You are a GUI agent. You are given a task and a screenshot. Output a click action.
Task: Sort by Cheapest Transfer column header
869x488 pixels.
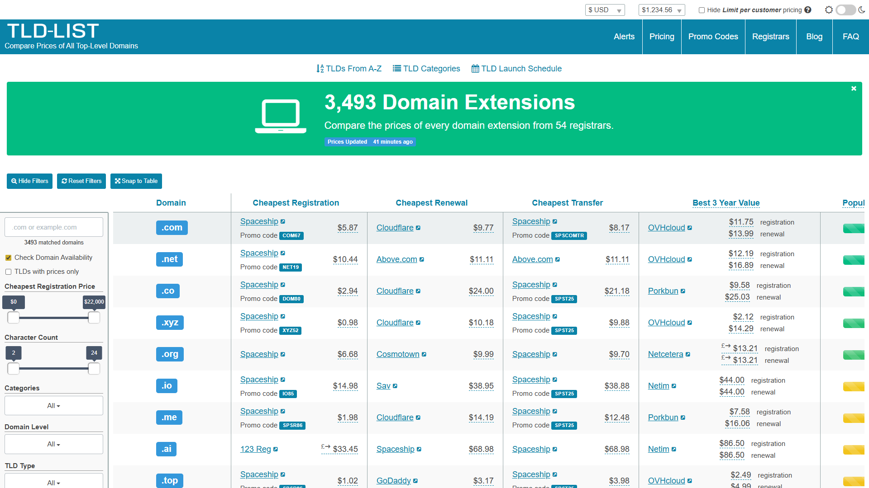tap(568, 203)
